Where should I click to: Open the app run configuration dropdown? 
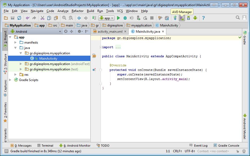point(106,18)
